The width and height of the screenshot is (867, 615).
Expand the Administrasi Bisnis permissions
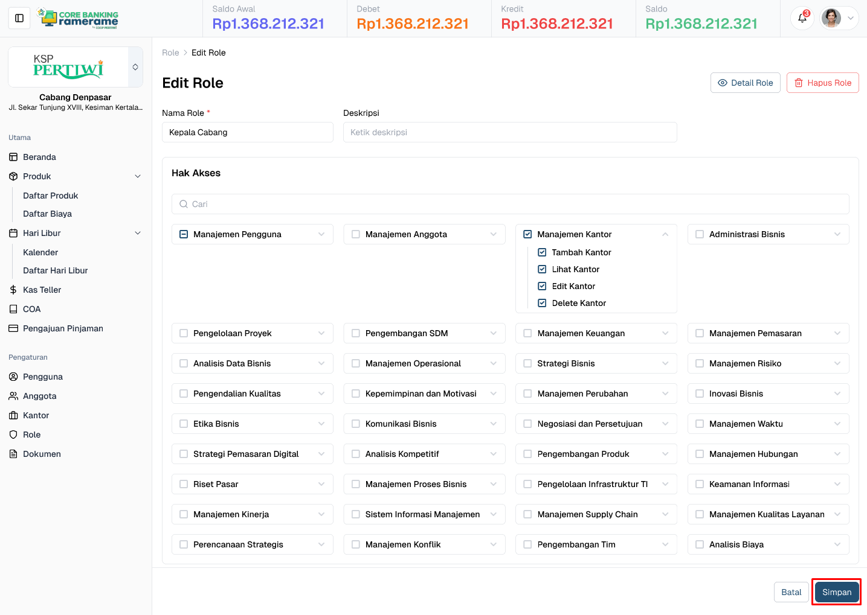click(837, 234)
